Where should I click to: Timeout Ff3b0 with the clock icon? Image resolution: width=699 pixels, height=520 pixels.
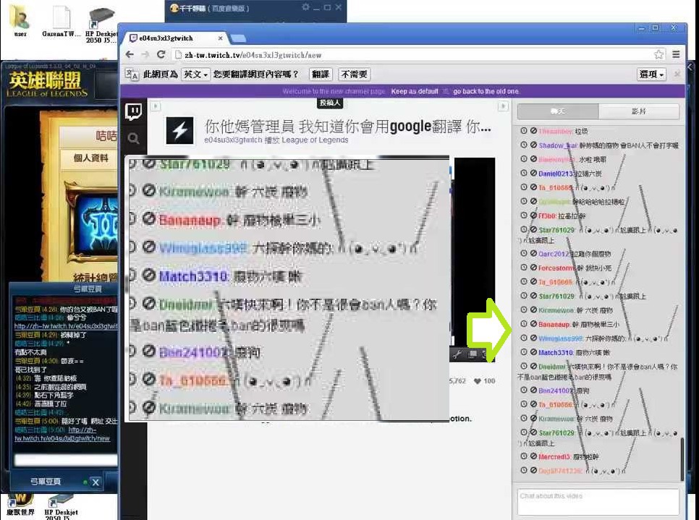pos(524,216)
